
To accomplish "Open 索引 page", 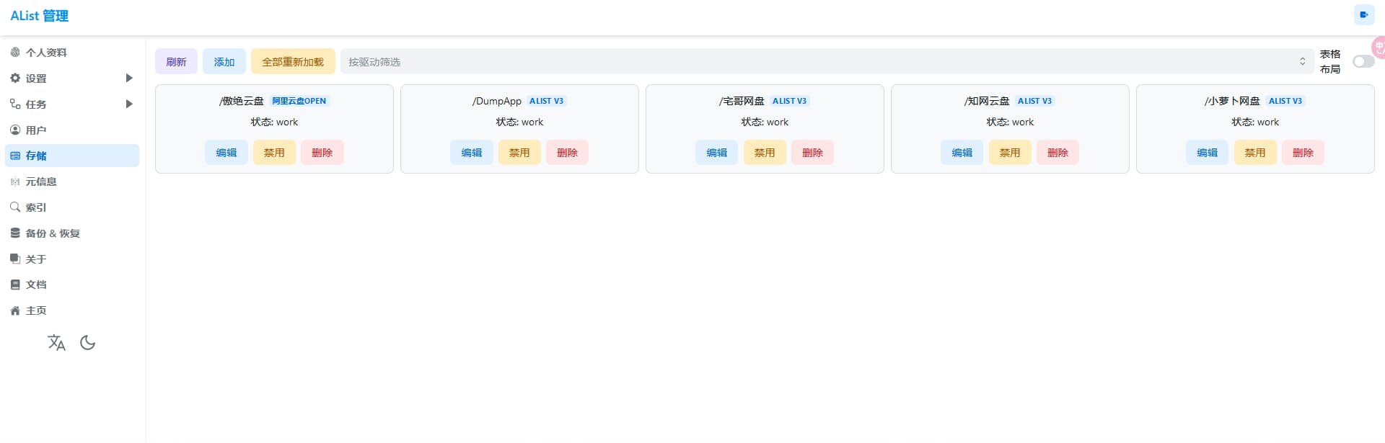I will click(72, 207).
